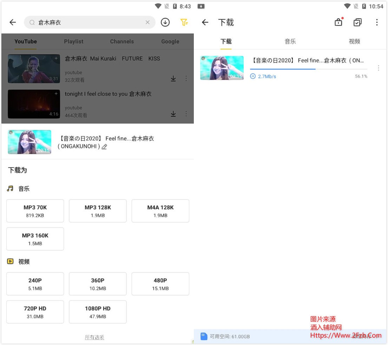The width and height of the screenshot is (388, 345).
Task: Tap the download notification icon in status bar
Action: (201, 6)
